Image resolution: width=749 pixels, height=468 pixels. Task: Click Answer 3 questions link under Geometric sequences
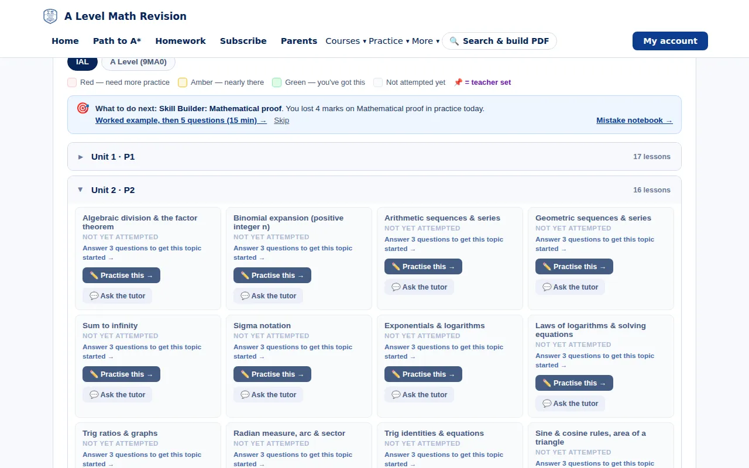point(595,244)
